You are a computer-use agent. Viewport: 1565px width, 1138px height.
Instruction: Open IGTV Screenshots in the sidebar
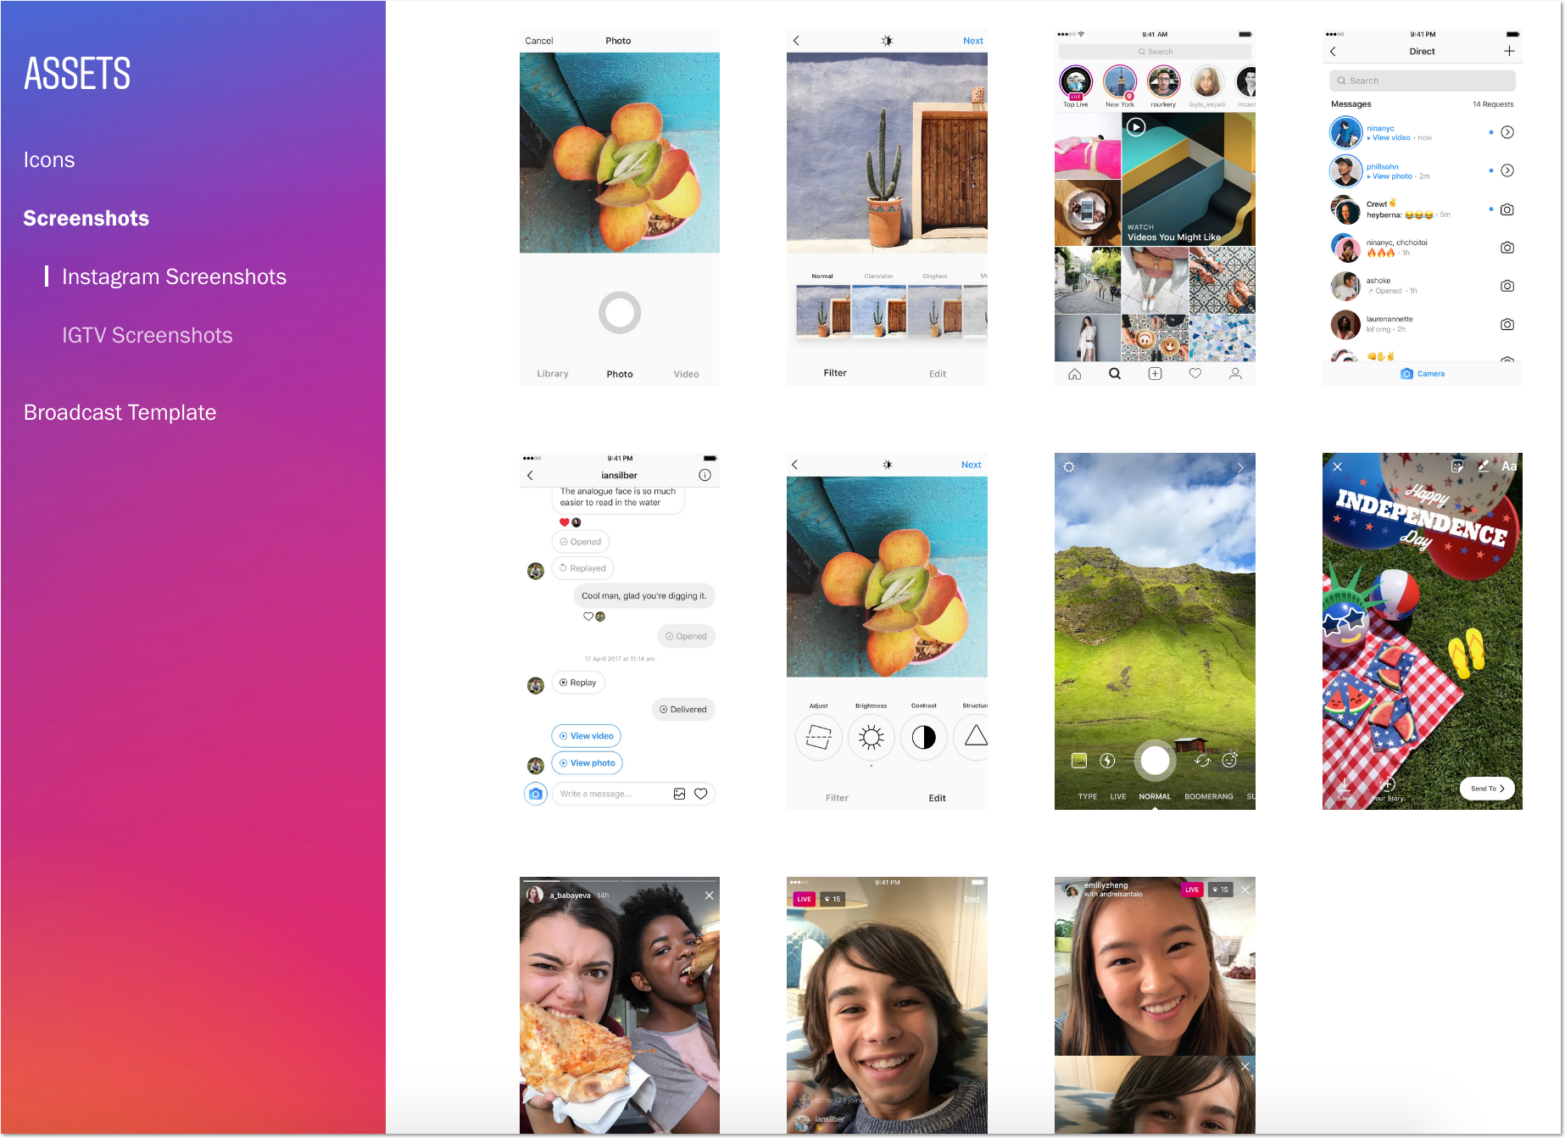[x=147, y=334]
